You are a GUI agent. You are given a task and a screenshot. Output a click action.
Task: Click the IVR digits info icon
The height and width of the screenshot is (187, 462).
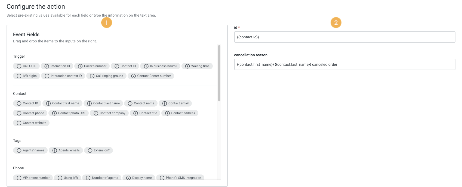click(x=19, y=76)
